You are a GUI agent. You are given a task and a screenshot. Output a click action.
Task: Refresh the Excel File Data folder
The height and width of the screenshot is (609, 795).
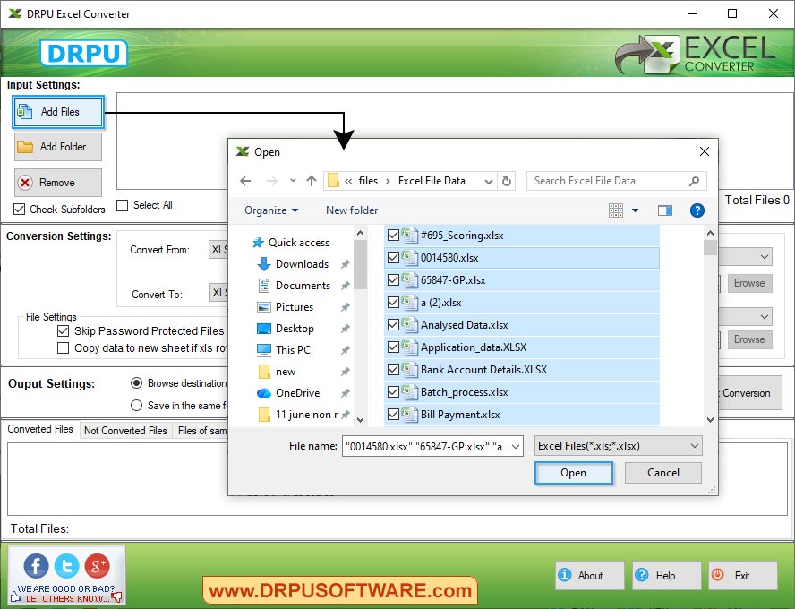507,180
